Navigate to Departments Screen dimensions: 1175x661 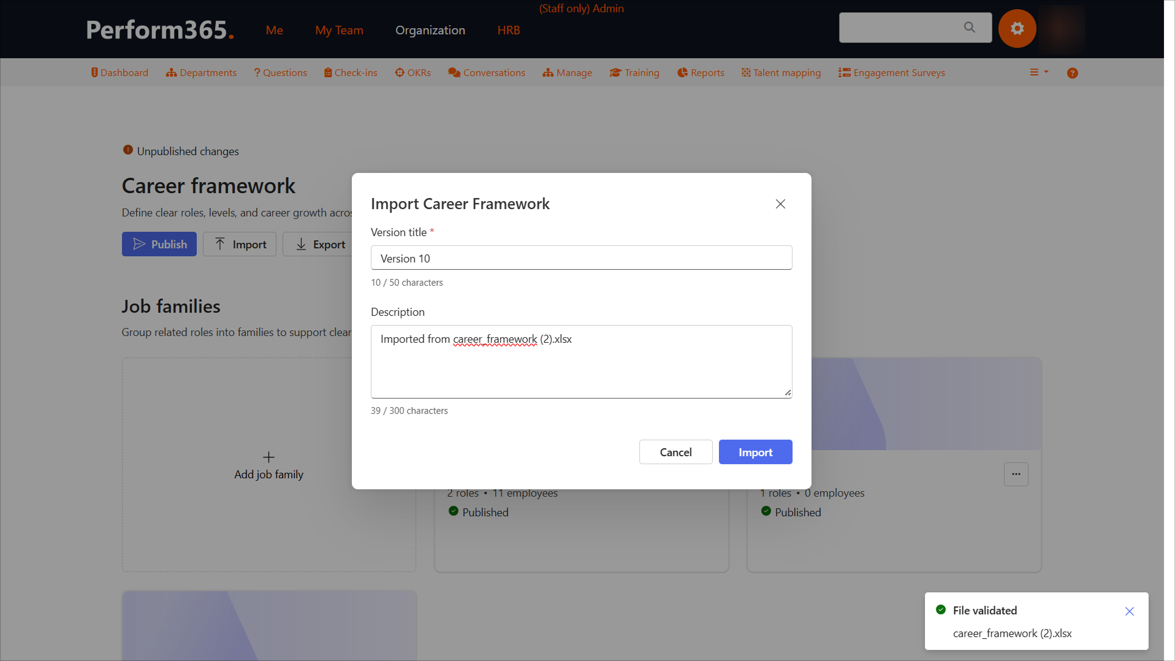tap(201, 72)
